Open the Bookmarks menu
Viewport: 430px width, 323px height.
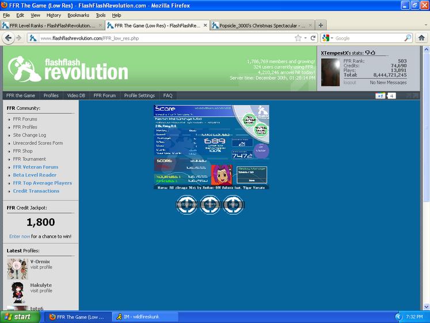(78, 15)
